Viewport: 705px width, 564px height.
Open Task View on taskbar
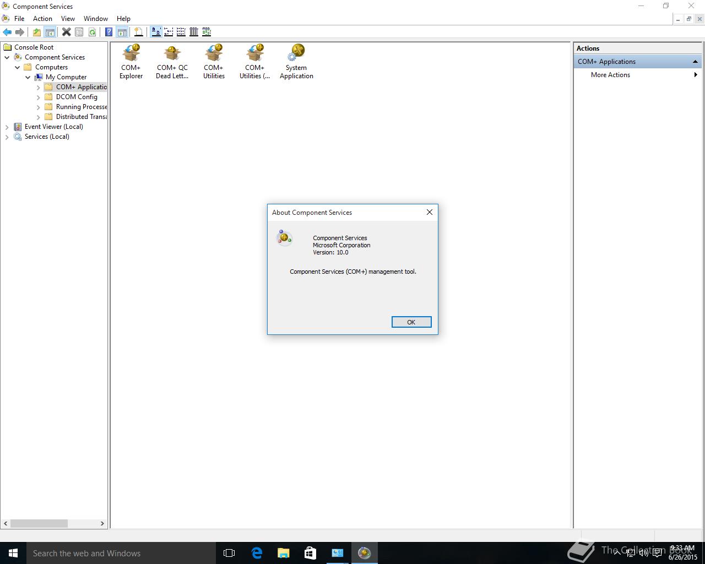click(x=229, y=553)
